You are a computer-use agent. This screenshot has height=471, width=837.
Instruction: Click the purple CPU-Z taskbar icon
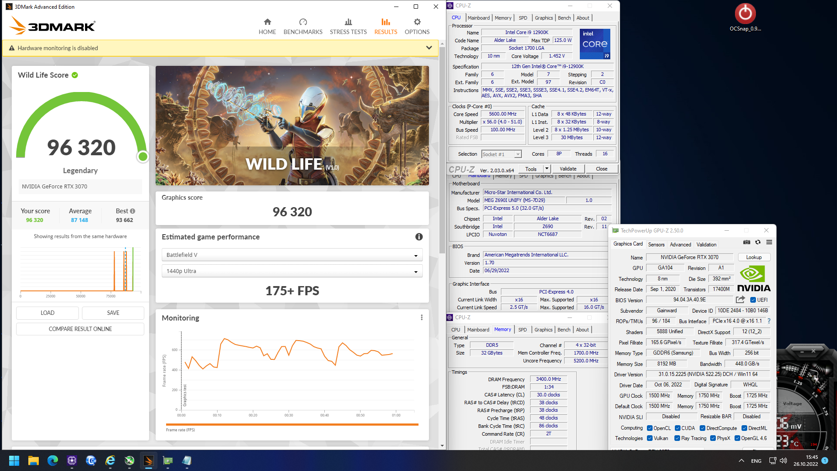(72, 461)
